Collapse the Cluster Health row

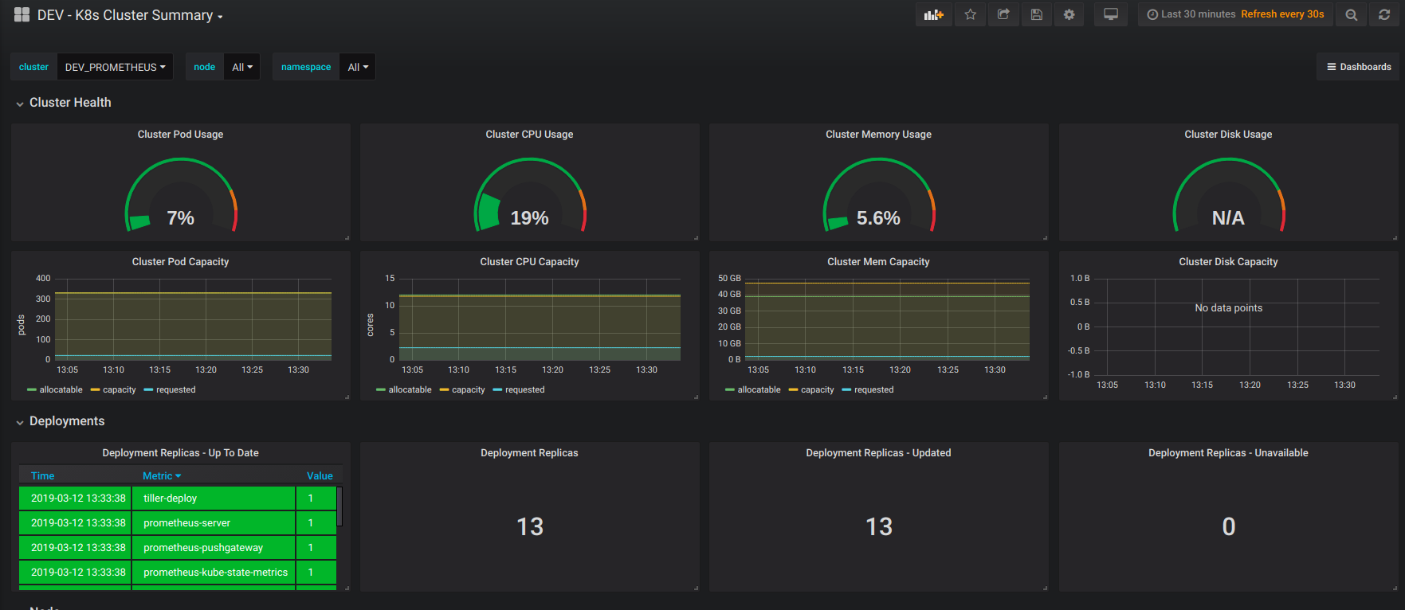(x=63, y=103)
